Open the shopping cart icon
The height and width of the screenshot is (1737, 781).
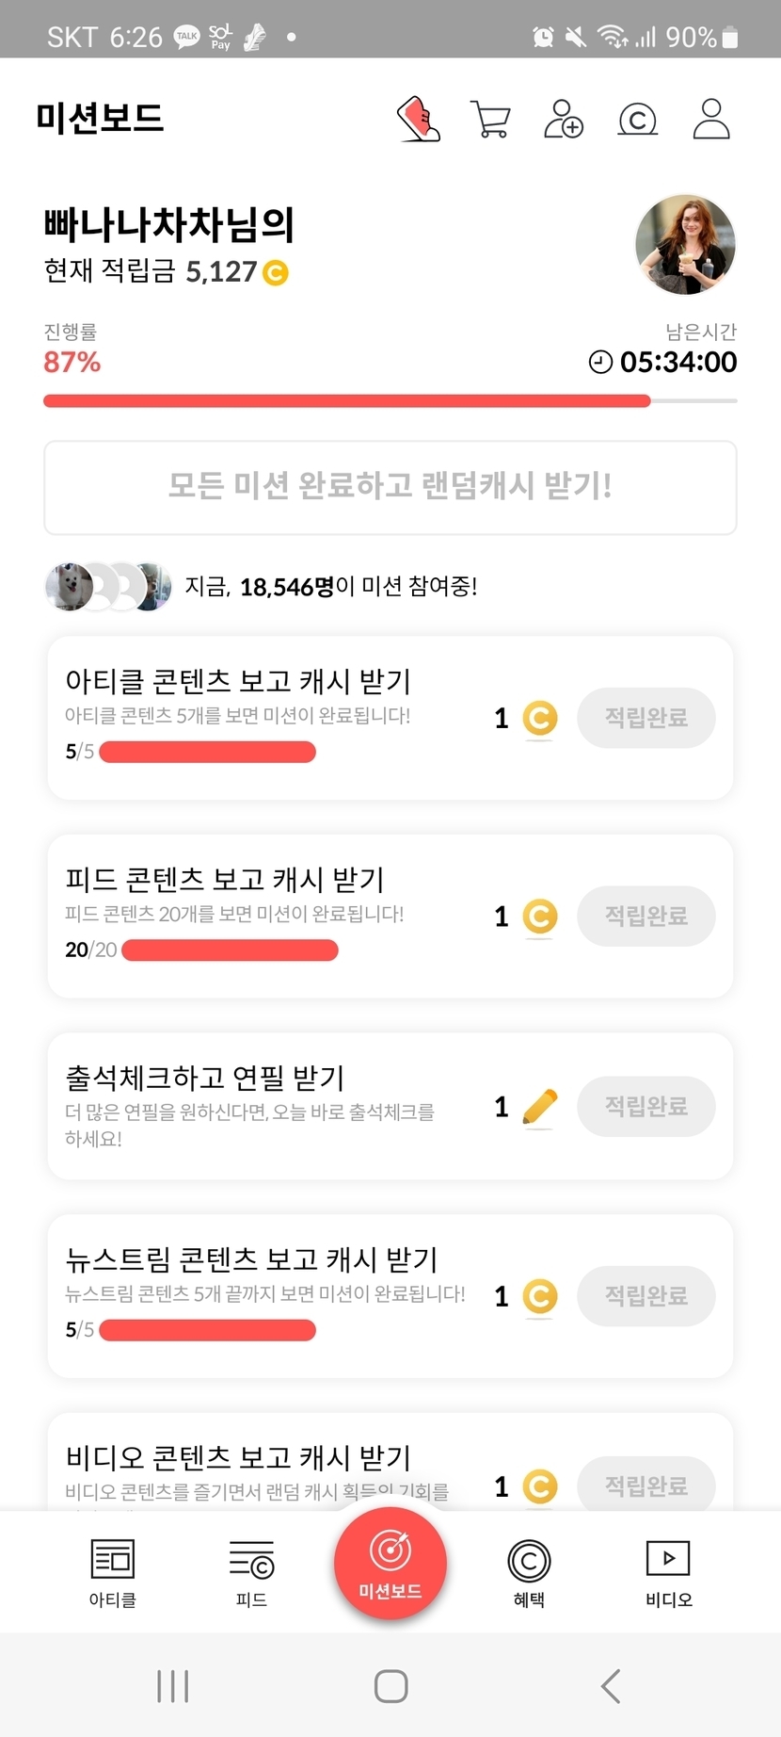coord(490,120)
